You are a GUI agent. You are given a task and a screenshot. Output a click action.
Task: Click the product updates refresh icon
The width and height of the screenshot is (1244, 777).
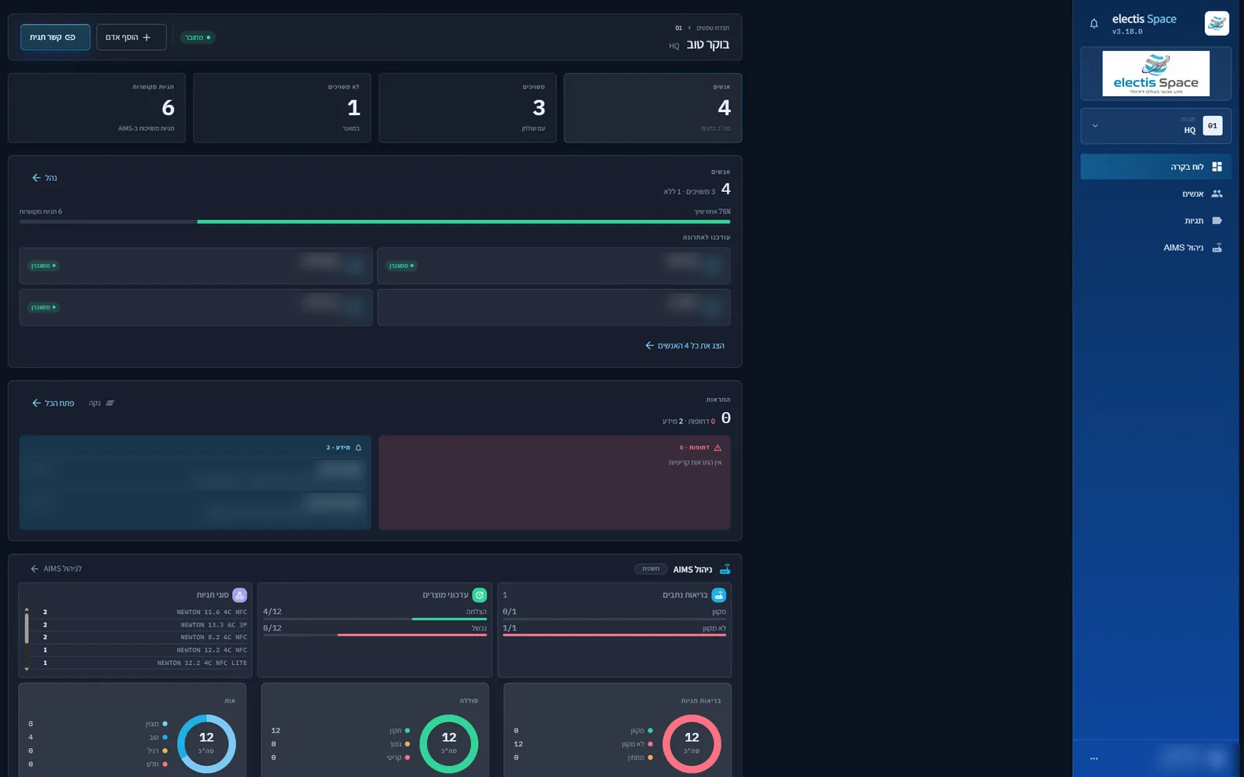(x=479, y=595)
